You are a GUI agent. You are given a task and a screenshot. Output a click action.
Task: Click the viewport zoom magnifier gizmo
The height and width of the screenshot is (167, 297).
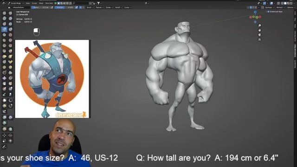[x=259, y=26]
